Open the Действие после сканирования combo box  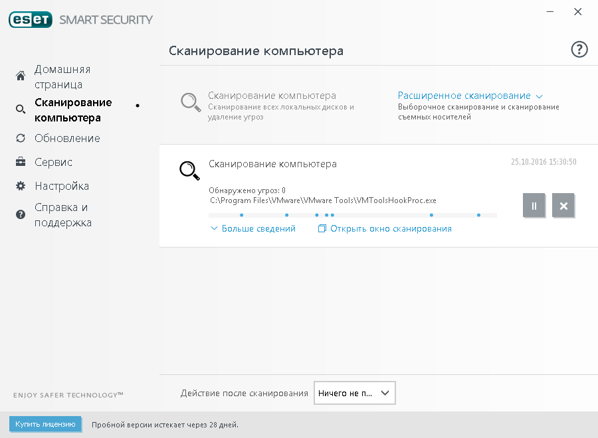354,393
